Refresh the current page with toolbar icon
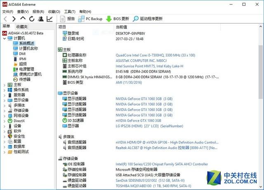 point(32,19)
